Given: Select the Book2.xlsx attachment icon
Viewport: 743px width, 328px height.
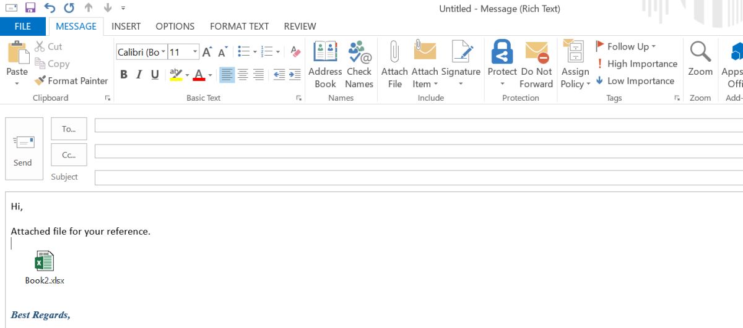Looking at the screenshot, I should tap(45, 267).
